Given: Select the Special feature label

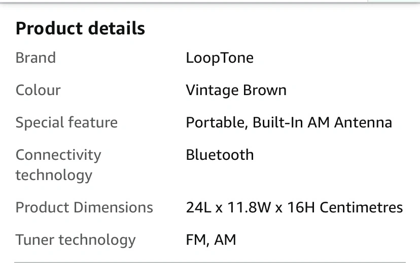Looking at the screenshot, I should coord(66,123).
